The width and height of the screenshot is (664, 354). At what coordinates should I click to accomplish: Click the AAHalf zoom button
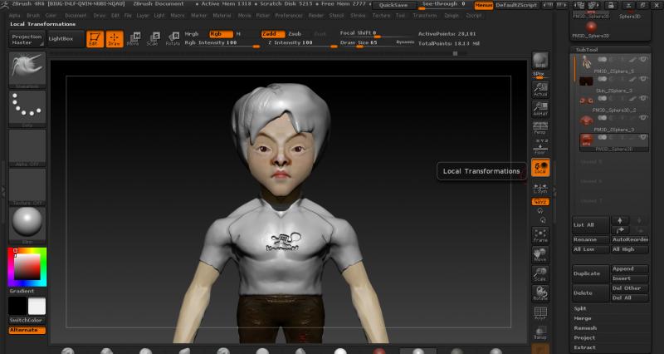(540, 109)
